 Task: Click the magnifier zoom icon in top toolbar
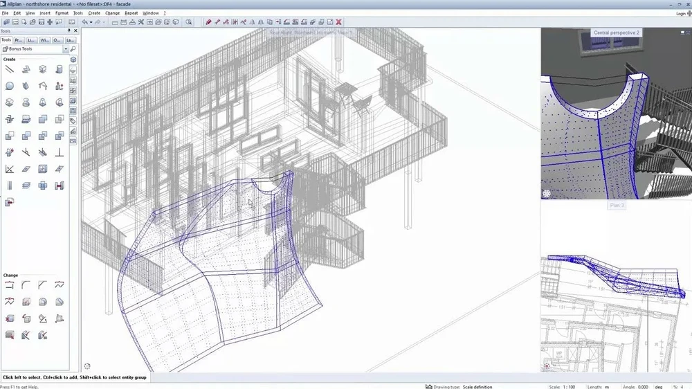click(x=188, y=22)
